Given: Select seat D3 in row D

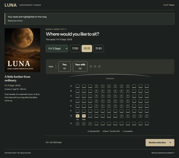Looking at the screenshot, I should [x=90, y=101].
